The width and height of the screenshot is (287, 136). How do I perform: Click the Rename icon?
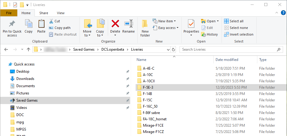click(x=128, y=24)
